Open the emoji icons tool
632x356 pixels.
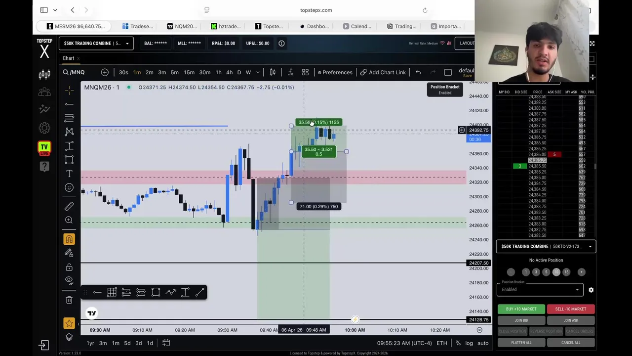(x=69, y=187)
